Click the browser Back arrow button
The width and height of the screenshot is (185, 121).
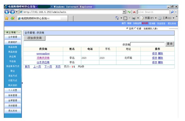click(7, 12)
